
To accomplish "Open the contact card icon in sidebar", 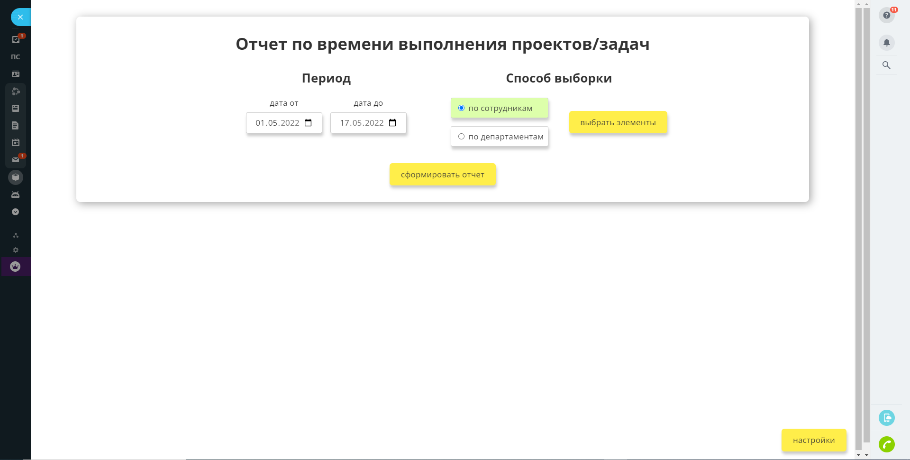I will click(x=16, y=74).
